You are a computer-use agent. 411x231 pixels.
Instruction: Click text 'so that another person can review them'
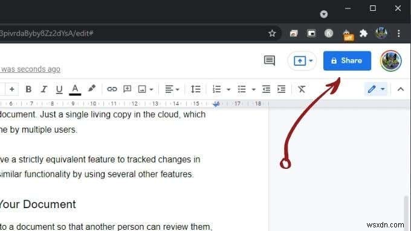(x=134, y=227)
